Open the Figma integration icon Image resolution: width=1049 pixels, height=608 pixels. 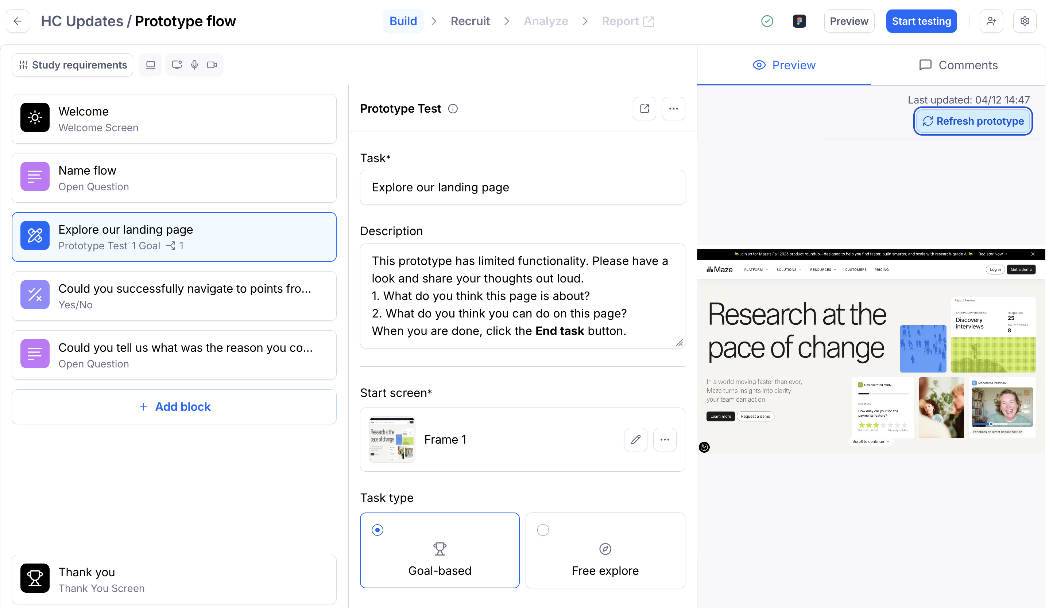click(799, 21)
